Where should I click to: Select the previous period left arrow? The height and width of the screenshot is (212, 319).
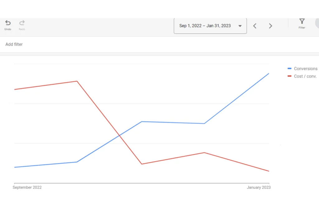pyautogui.click(x=255, y=26)
